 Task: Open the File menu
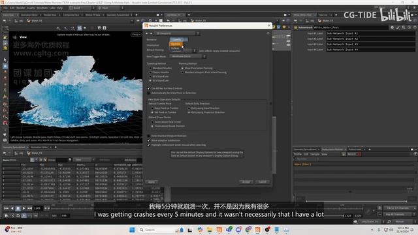tap(5, 8)
